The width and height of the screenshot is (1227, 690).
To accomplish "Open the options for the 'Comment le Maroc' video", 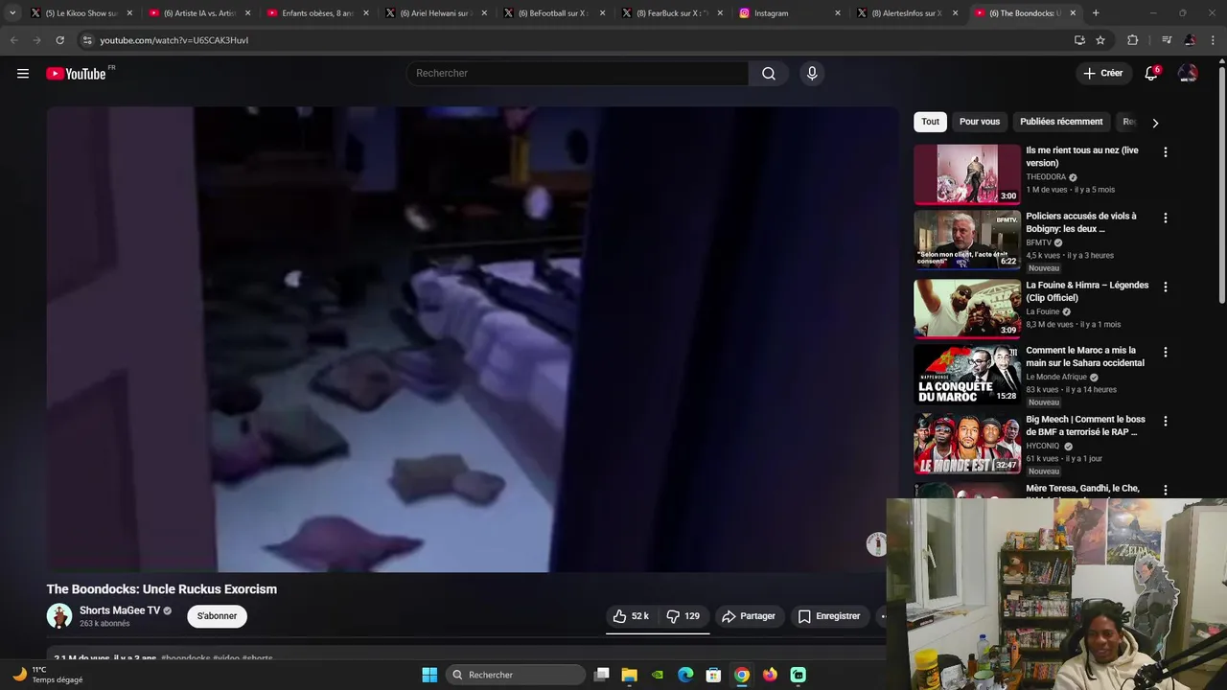I will [1166, 353].
